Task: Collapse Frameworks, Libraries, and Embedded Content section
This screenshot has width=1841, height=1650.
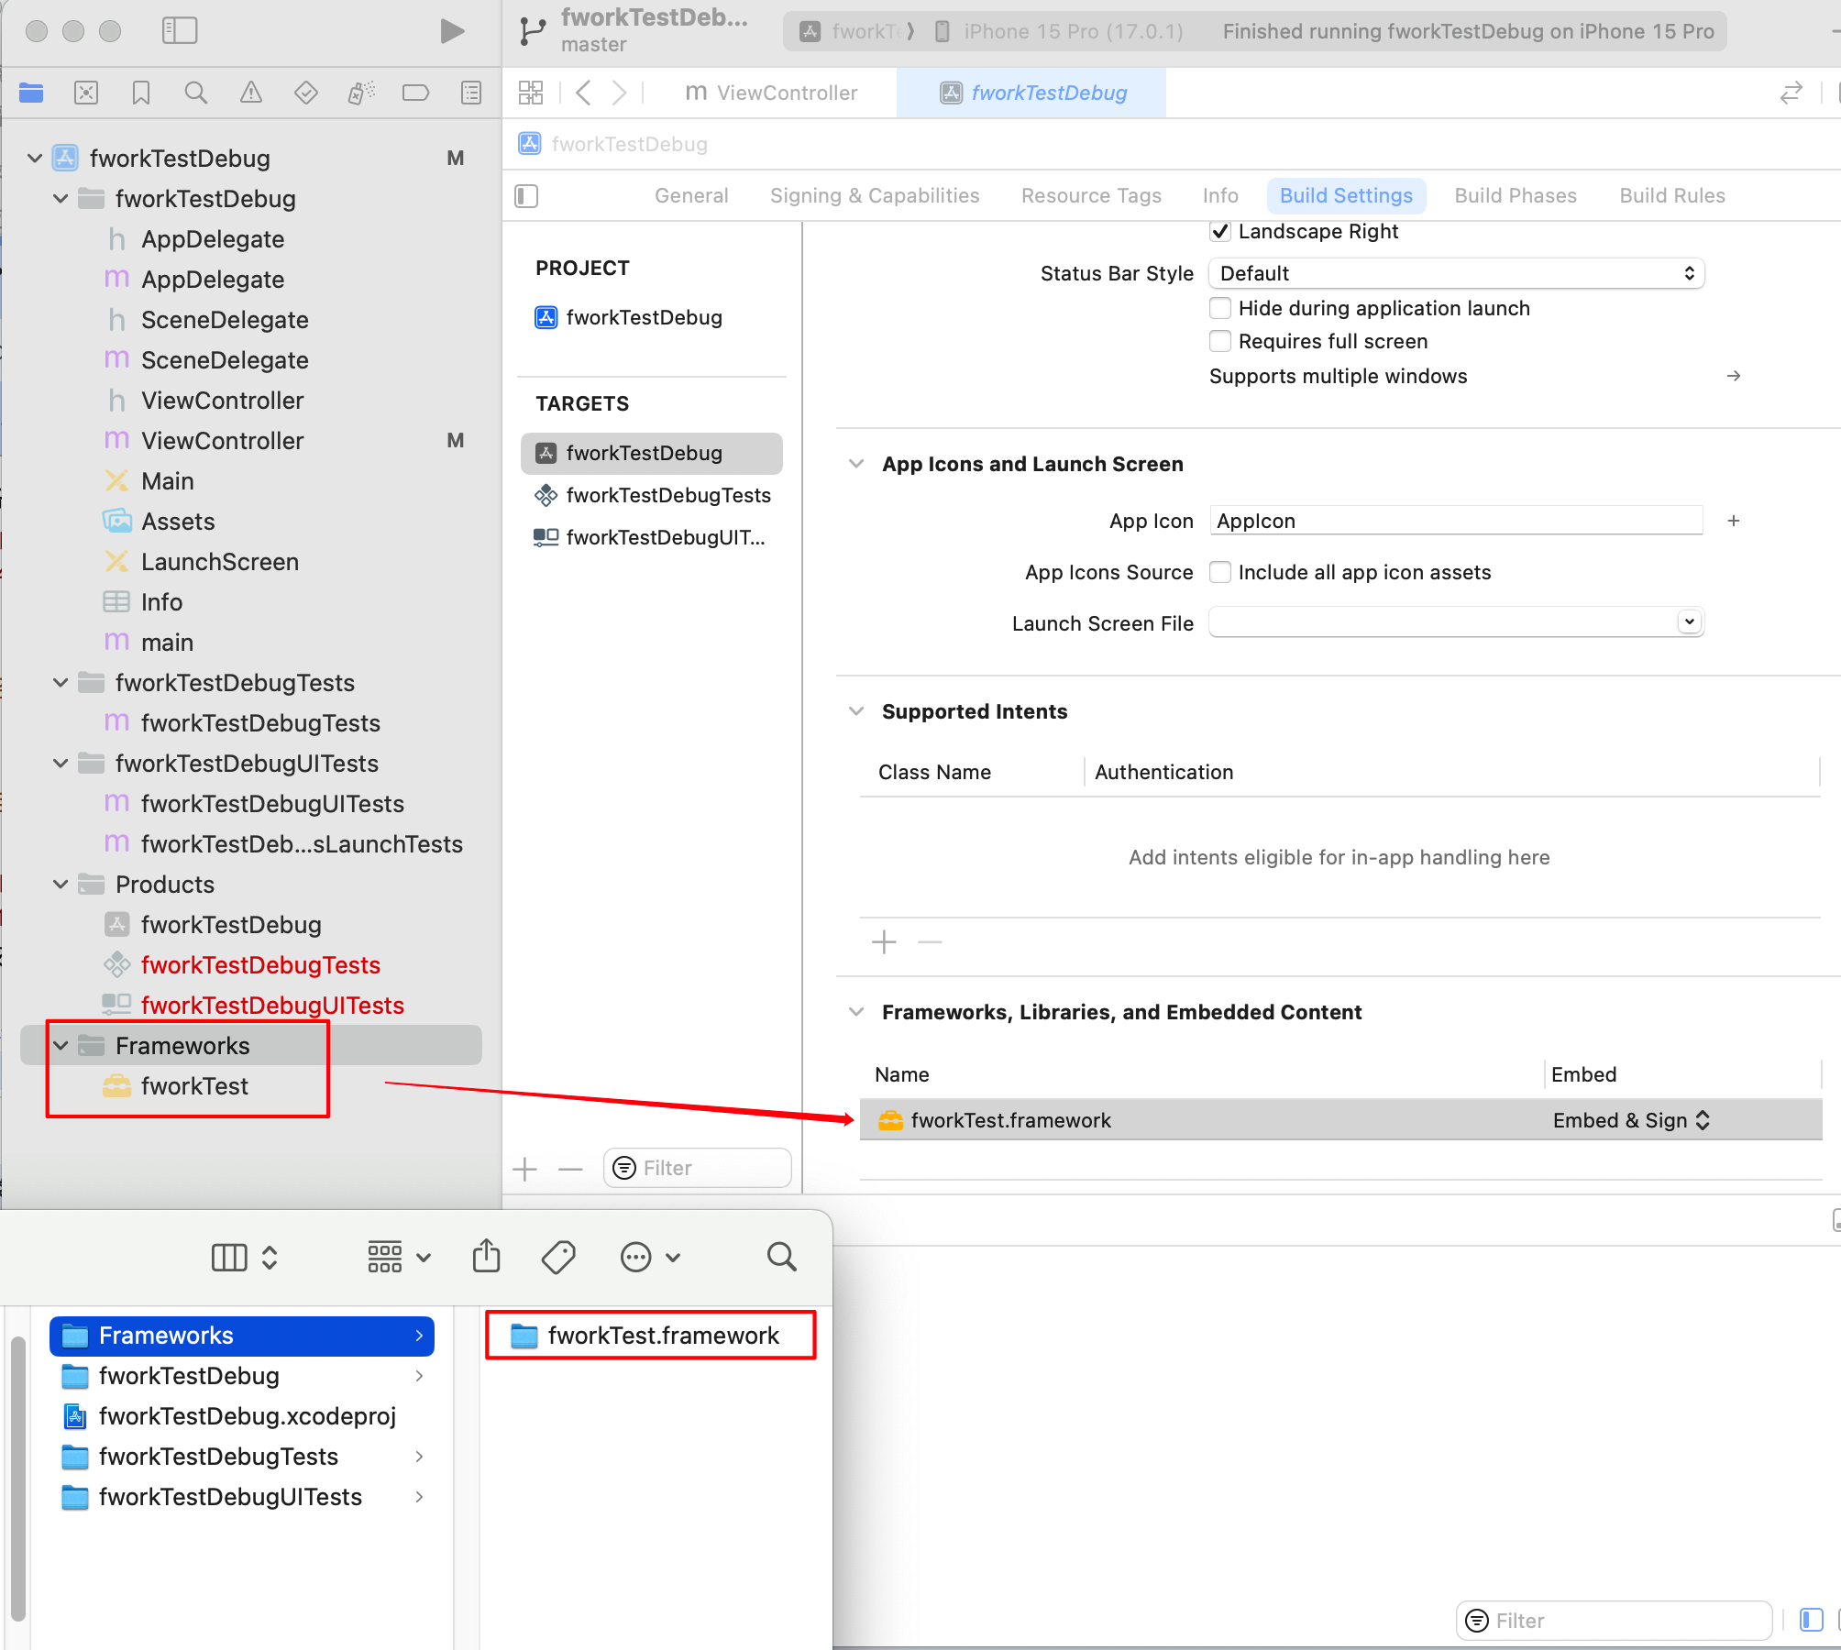Action: tap(856, 1012)
